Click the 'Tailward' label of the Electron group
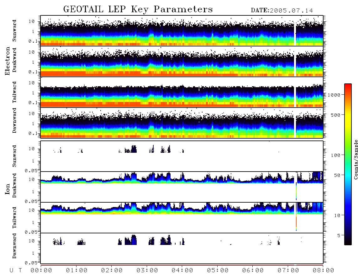The height and width of the screenshot is (276, 358). (x=14, y=92)
